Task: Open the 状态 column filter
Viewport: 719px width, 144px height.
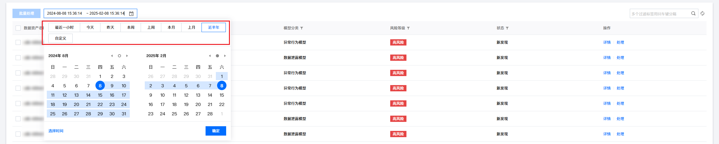Action: (507, 28)
